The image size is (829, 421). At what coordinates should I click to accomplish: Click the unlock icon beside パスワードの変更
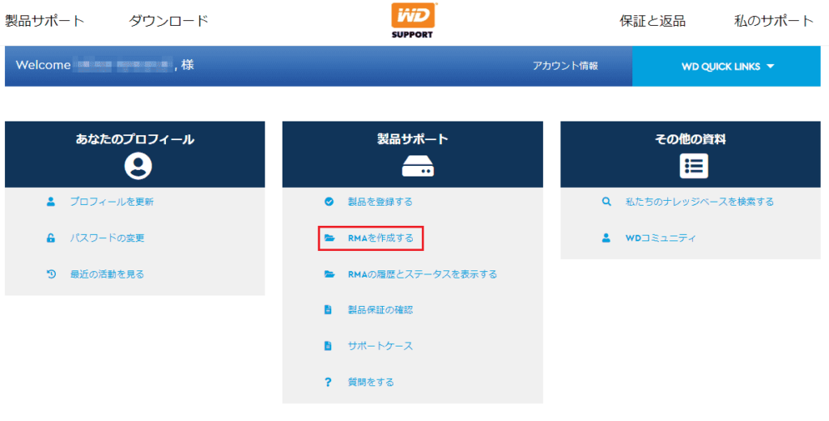(51, 238)
